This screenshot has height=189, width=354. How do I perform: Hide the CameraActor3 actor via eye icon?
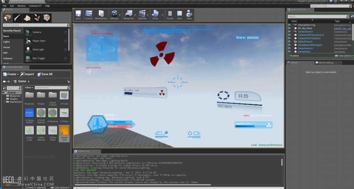(289, 32)
